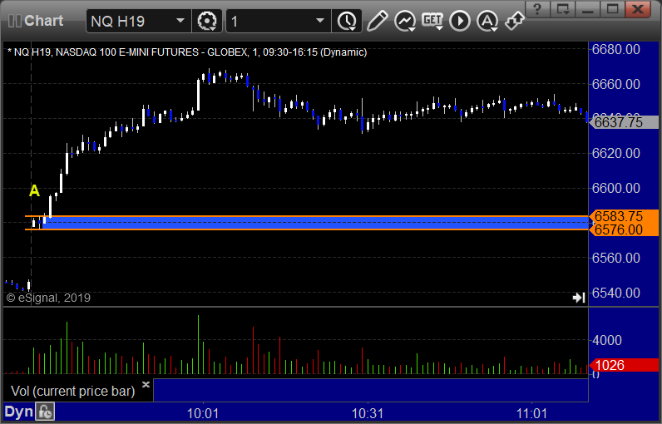Select the yellow A annotation on chart
Image resolution: width=662 pixels, height=424 pixels.
[x=34, y=191]
